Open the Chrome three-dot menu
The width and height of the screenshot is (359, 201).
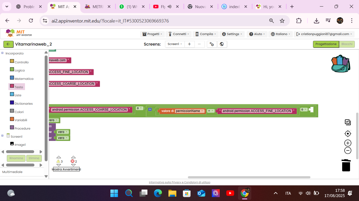point(352,21)
